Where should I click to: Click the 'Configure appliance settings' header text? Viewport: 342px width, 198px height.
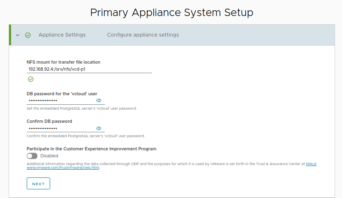pyautogui.click(x=143, y=35)
